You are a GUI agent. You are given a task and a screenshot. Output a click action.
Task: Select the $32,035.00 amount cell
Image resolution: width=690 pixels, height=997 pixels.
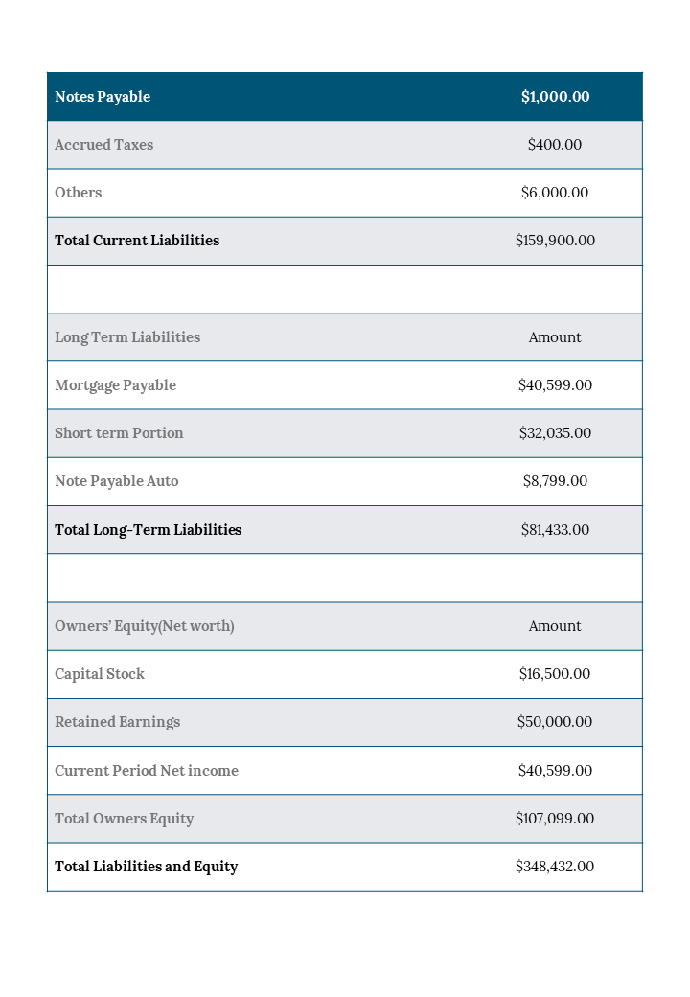pyautogui.click(x=555, y=433)
